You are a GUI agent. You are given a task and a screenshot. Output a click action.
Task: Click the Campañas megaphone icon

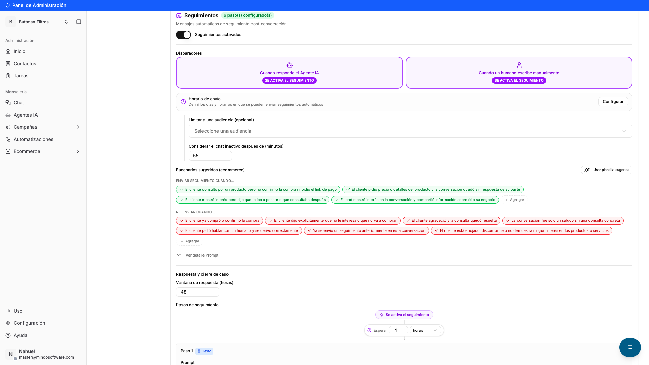click(x=8, y=127)
